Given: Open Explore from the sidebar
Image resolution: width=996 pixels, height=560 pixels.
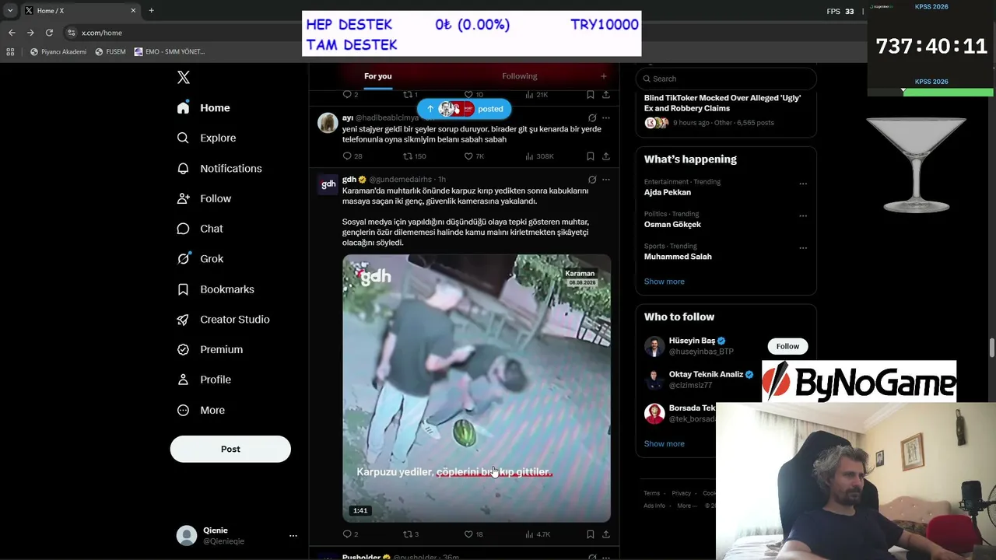Looking at the screenshot, I should pos(207,138).
